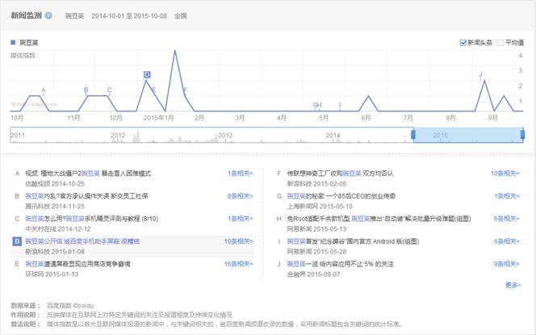Expand 9条相关 for news item J
This screenshot has width=536, height=335.
pos(506,264)
